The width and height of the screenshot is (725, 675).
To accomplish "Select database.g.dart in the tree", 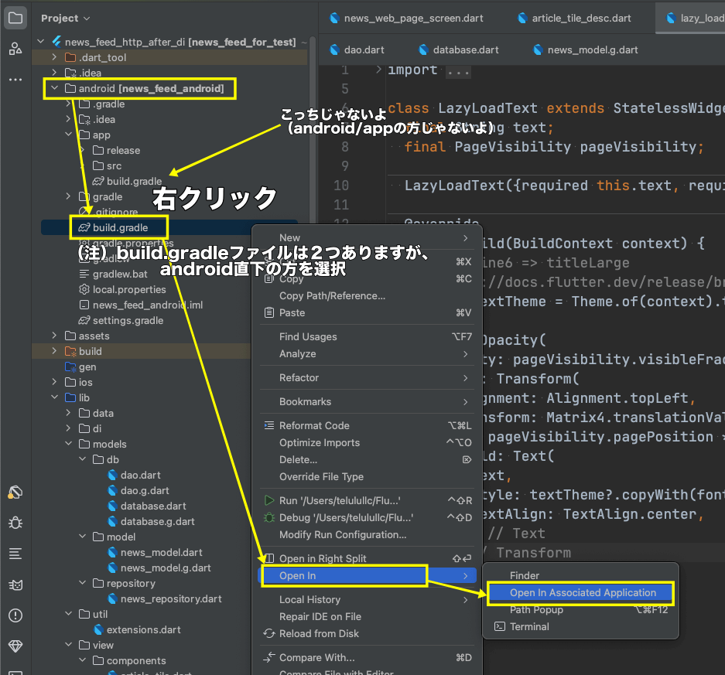I will (x=157, y=521).
